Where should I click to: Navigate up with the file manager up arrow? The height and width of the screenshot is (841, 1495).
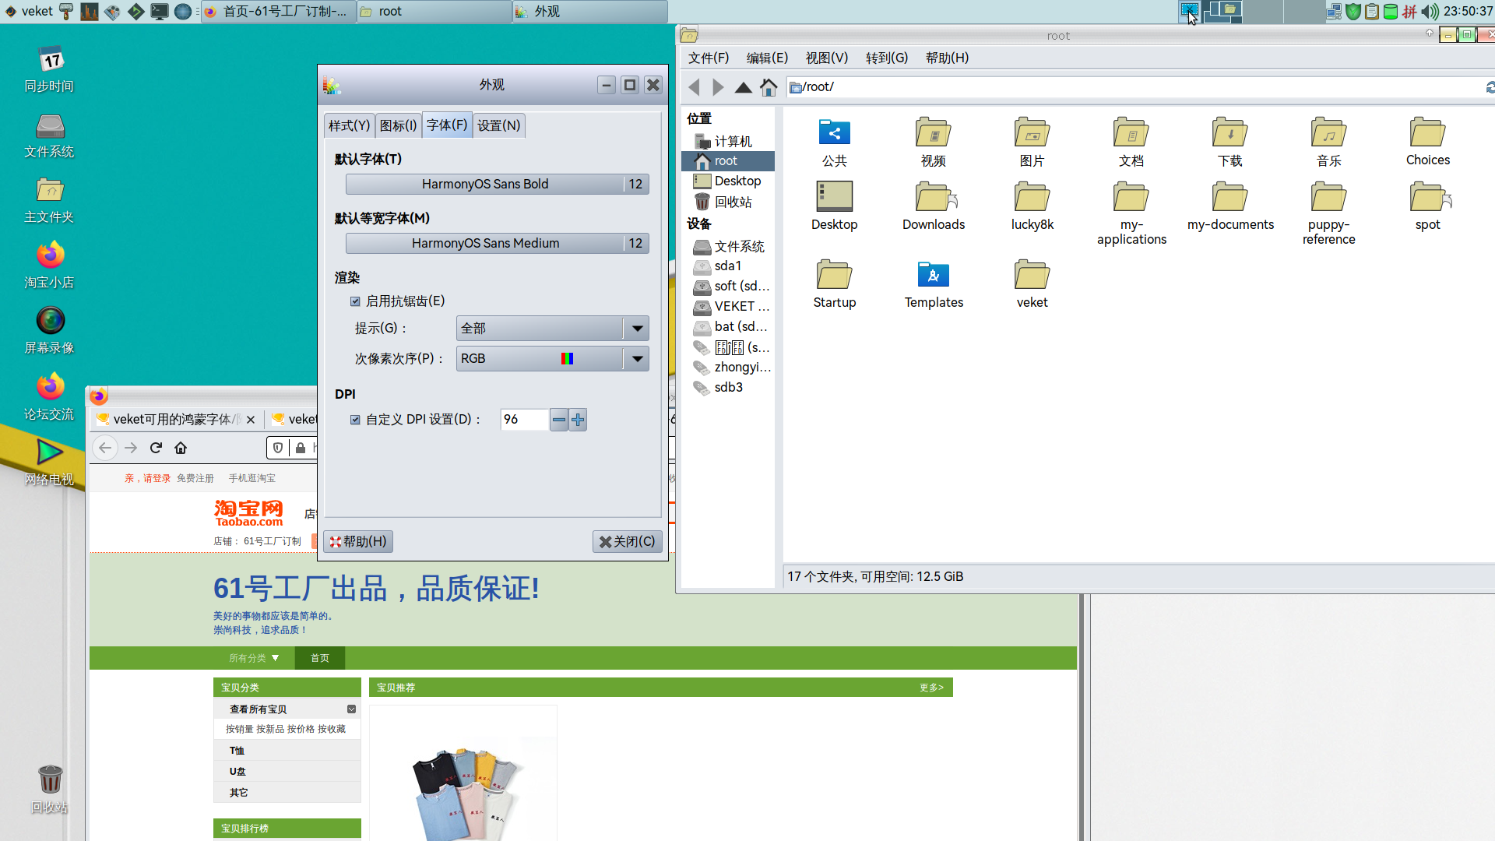pos(744,87)
